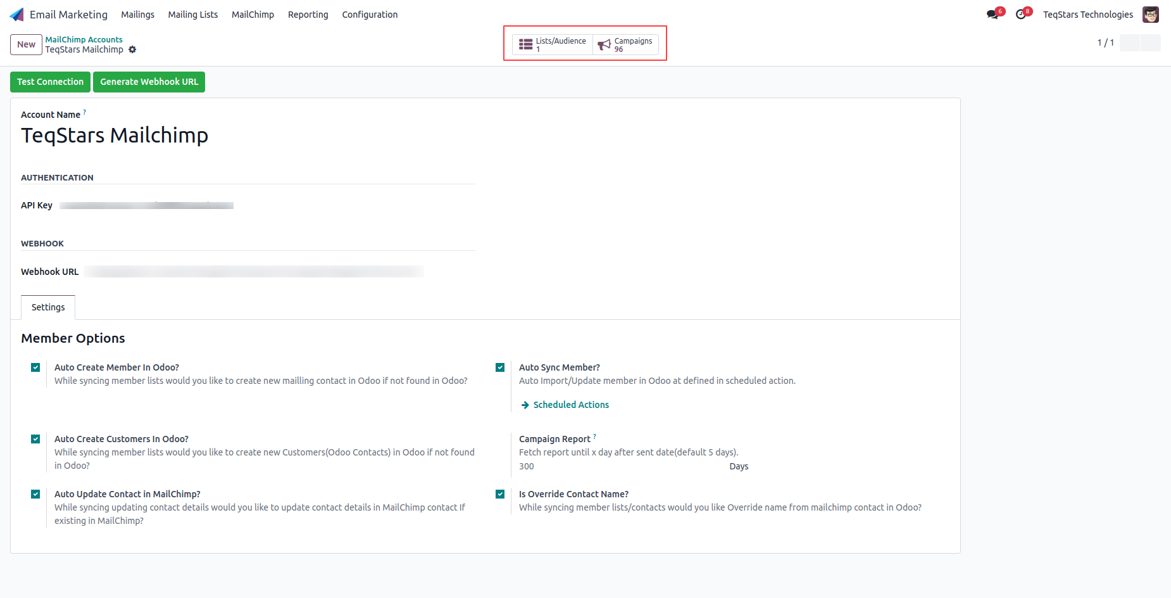Image resolution: width=1171 pixels, height=598 pixels.
Task: Click the user avatar picture
Action: point(1151,15)
